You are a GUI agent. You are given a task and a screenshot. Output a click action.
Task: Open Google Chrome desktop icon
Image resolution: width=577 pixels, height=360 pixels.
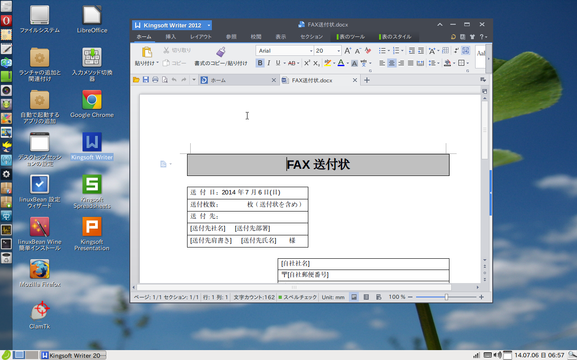coord(92,104)
